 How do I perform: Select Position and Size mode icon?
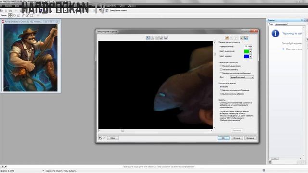pos(10,15)
